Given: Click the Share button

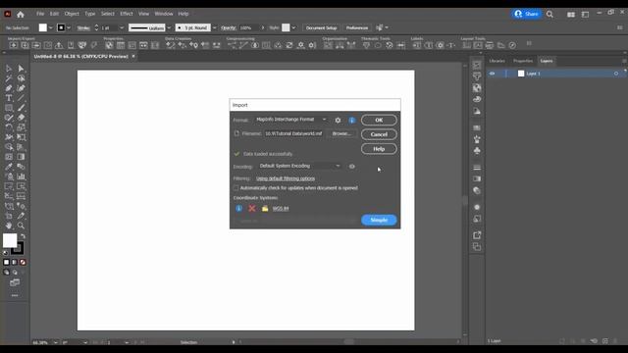Looking at the screenshot, I should 526,14.
